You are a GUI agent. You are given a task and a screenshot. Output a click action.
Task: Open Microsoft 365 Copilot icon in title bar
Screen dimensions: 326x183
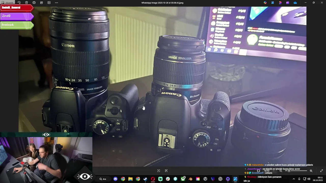(265, 3)
